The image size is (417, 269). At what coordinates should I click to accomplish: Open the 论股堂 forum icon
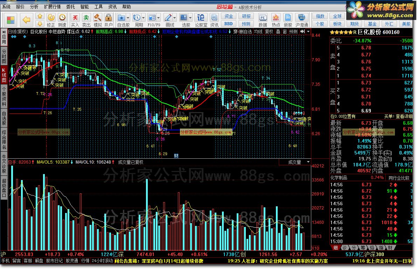[x=201, y=18]
